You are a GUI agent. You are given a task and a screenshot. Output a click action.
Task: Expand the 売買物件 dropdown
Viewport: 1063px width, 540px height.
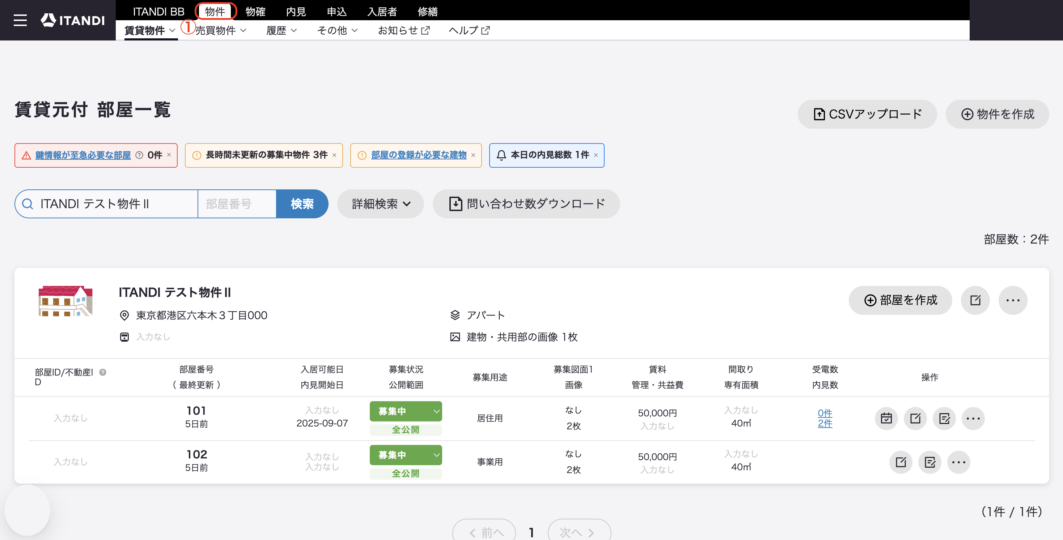coord(221,30)
